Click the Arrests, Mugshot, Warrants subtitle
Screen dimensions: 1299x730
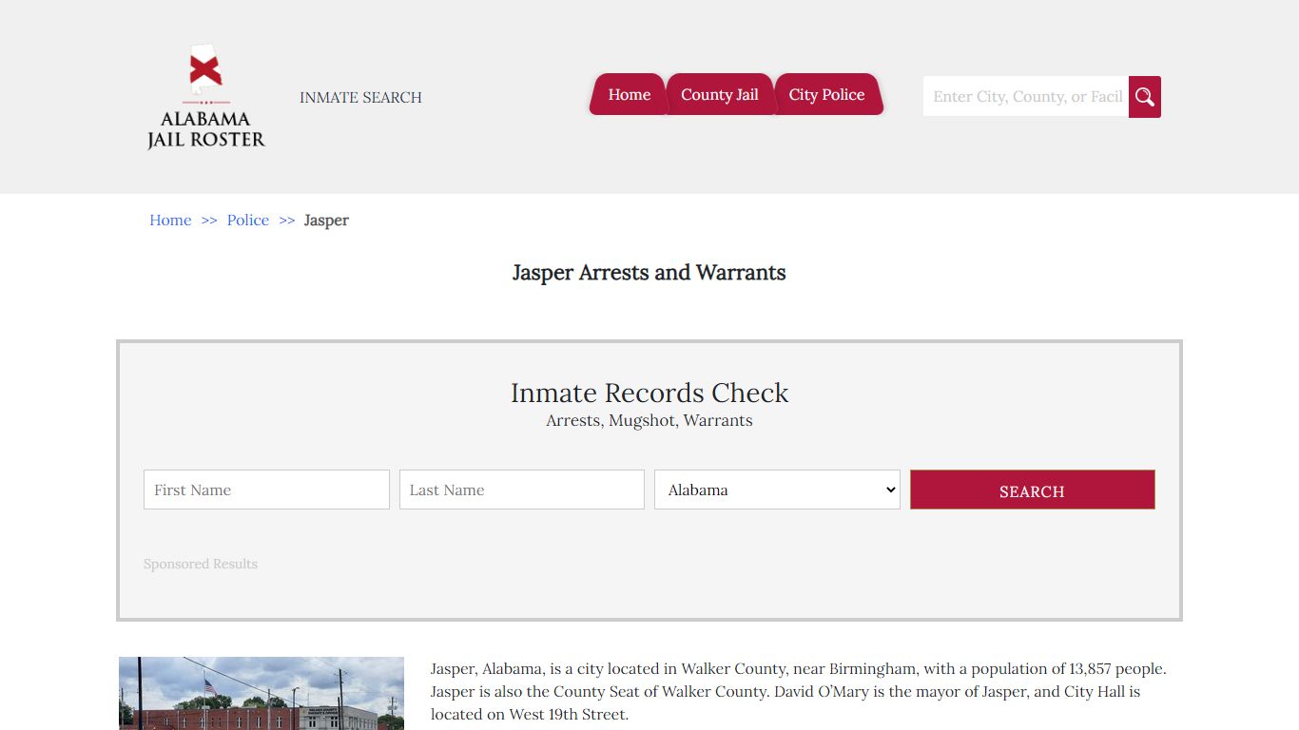[649, 420]
